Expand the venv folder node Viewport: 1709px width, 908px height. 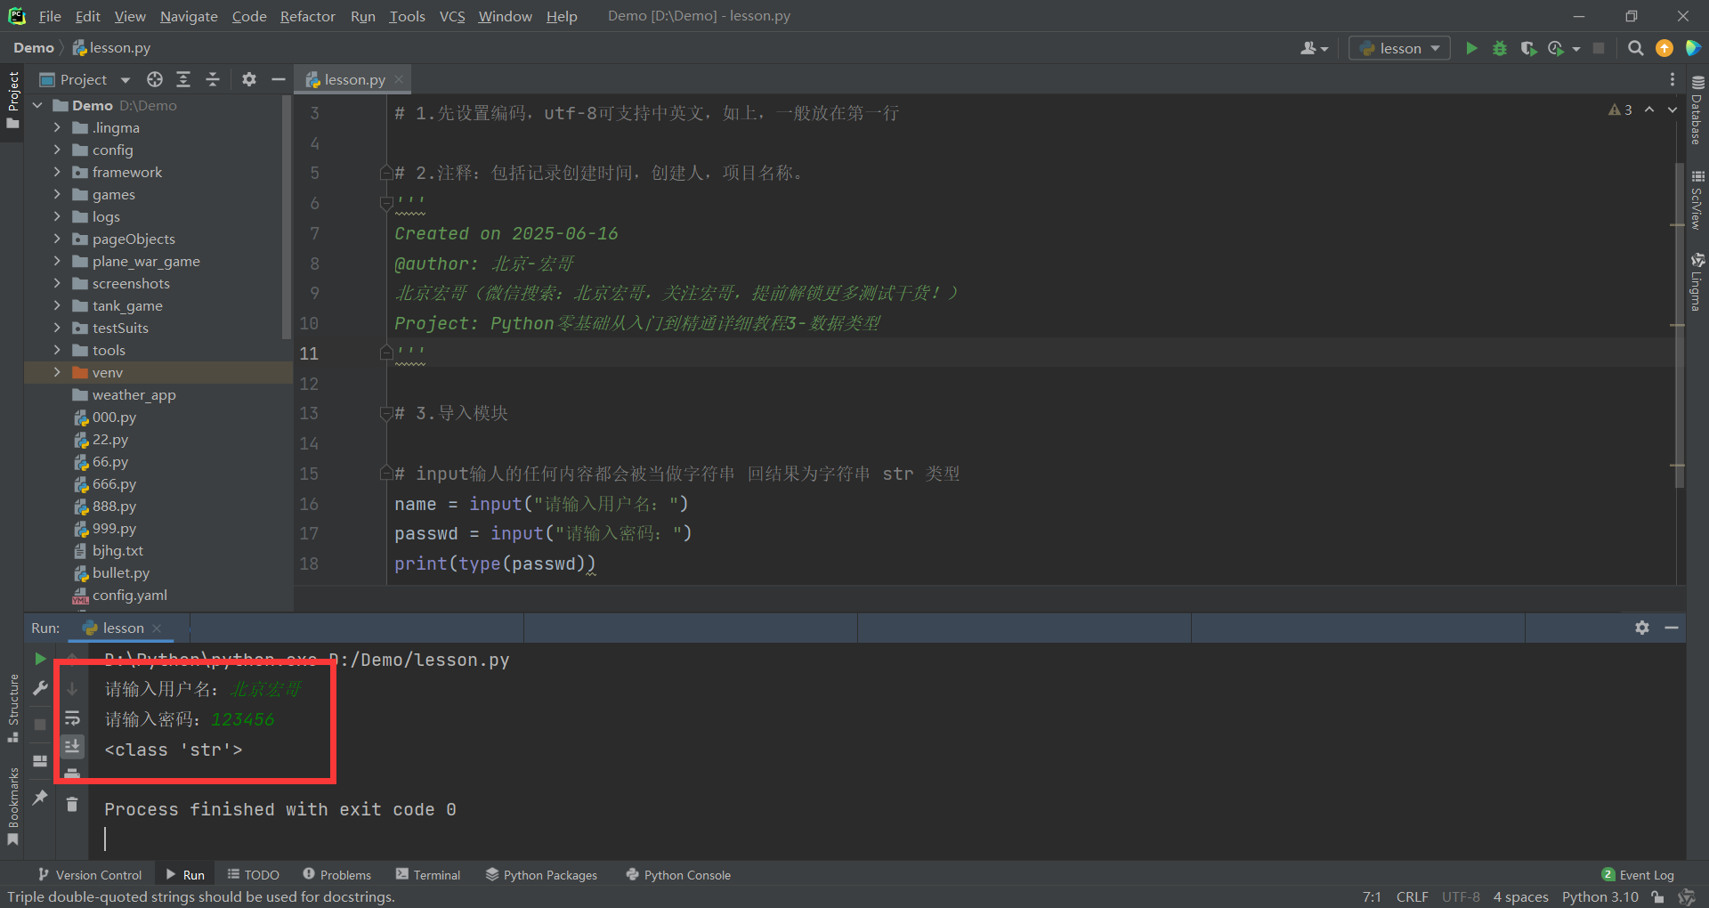[x=57, y=372]
